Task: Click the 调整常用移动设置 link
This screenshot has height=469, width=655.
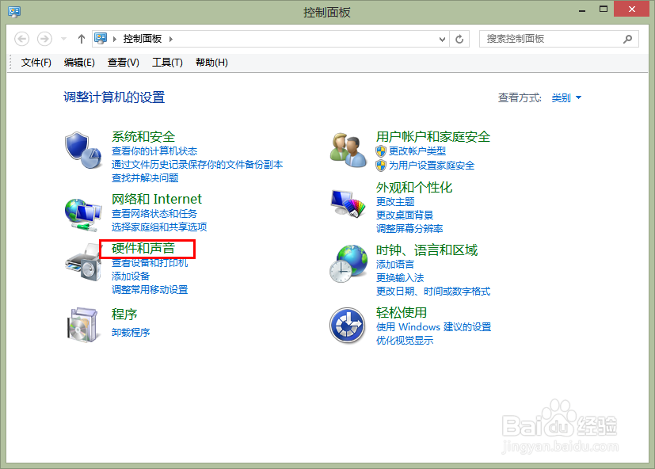Action: click(x=150, y=290)
